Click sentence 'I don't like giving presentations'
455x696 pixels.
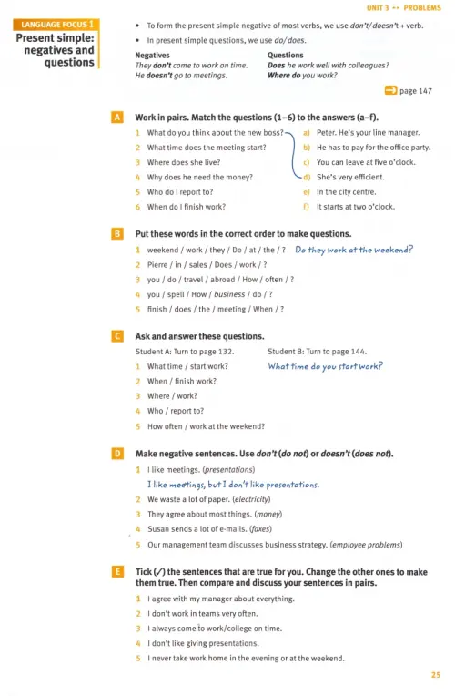click(x=203, y=643)
